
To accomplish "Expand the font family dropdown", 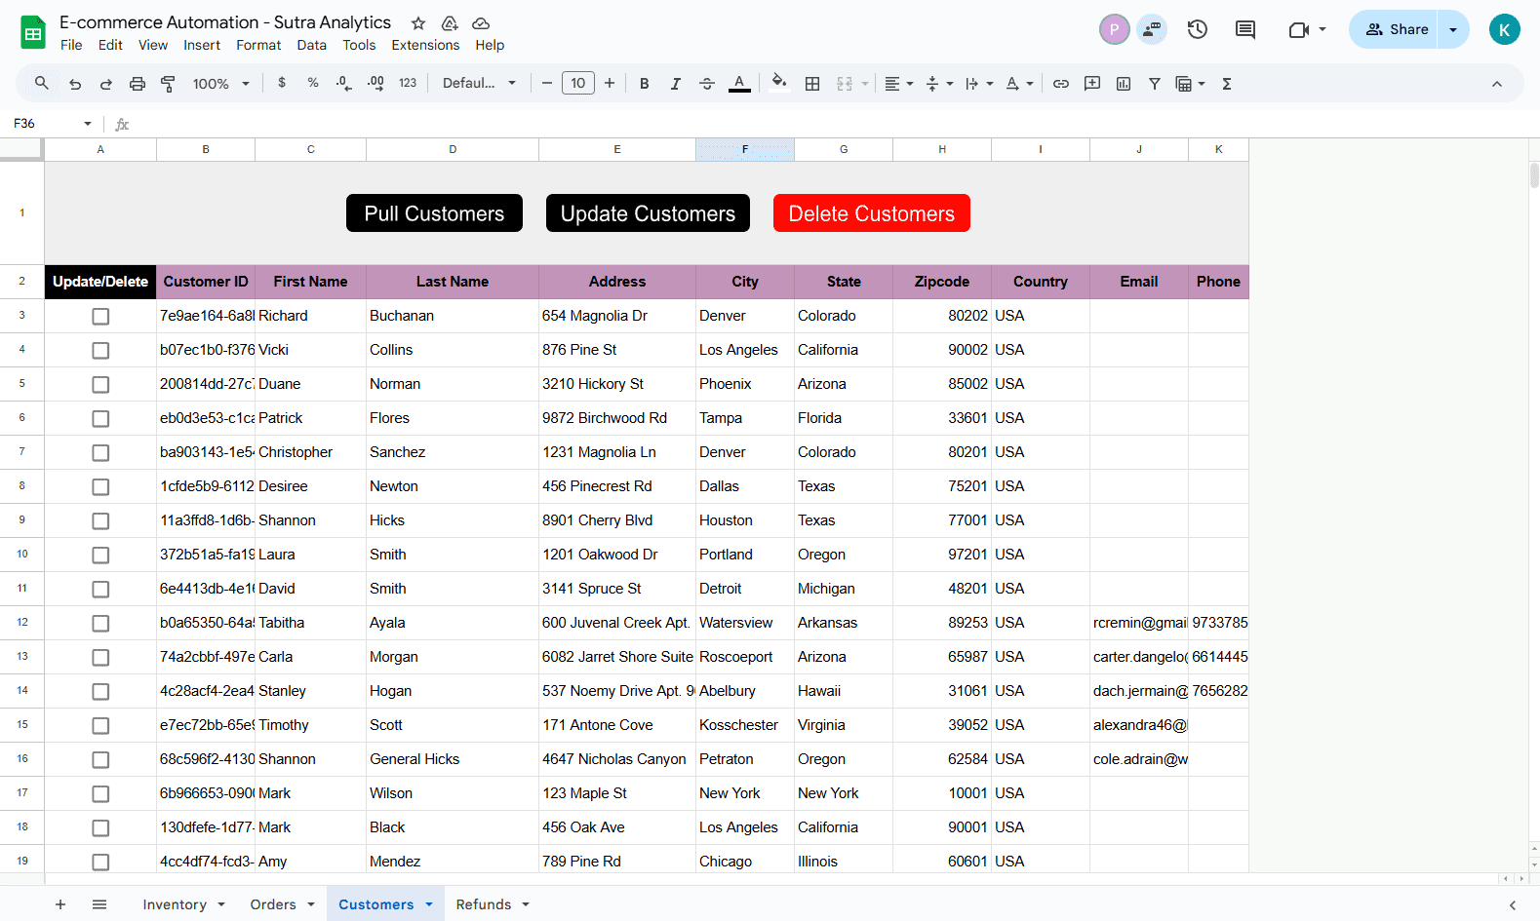I will point(479,84).
